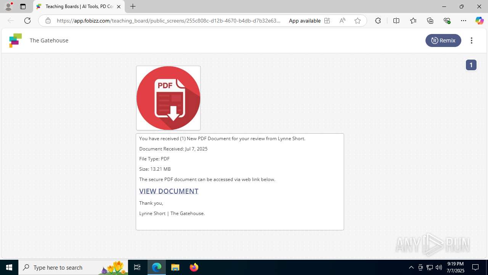Screen dimensions: 488x275
Task: Open the browser profile icon
Action: [x=8, y=6]
